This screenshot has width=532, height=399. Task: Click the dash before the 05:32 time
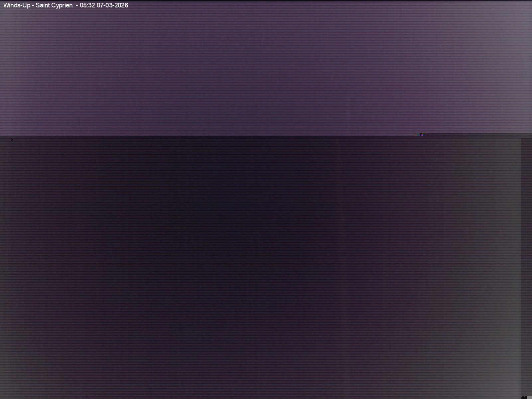pyautogui.click(x=76, y=6)
